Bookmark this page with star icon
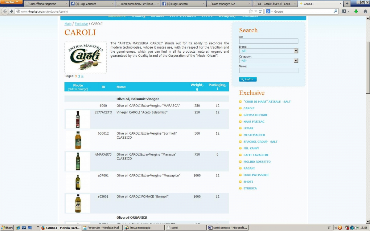The width and height of the screenshot is (370, 231). click(251, 11)
